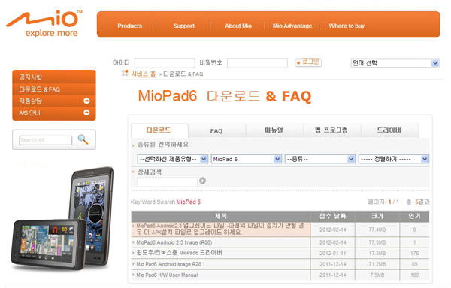Click the 인기 column header
This screenshot has width=451, height=288.
click(x=414, y=217)
